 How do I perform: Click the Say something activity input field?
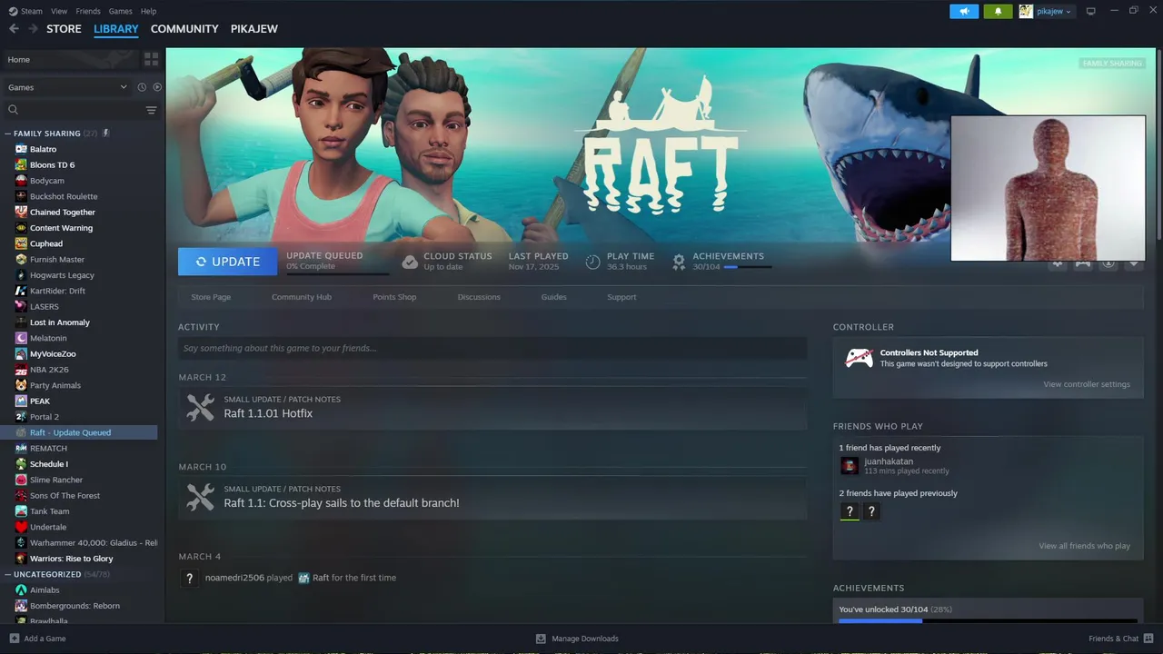(x=492, y=348)
